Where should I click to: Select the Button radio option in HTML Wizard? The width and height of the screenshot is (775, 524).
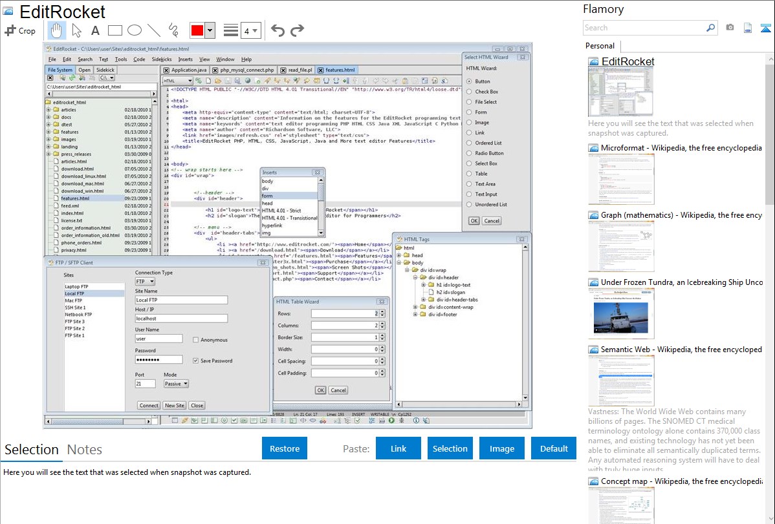[469, 81]
